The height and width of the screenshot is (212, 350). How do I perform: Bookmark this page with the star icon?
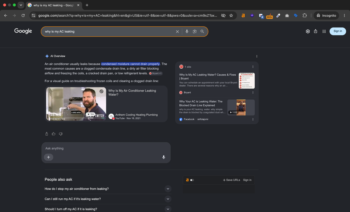231,16
